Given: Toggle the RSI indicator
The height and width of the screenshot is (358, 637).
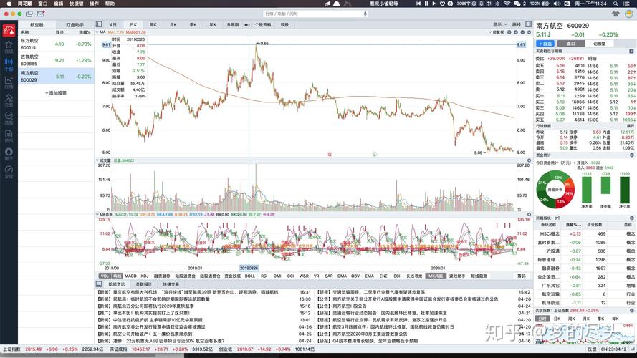Looking at the screenshot, I should pos(264,276).
